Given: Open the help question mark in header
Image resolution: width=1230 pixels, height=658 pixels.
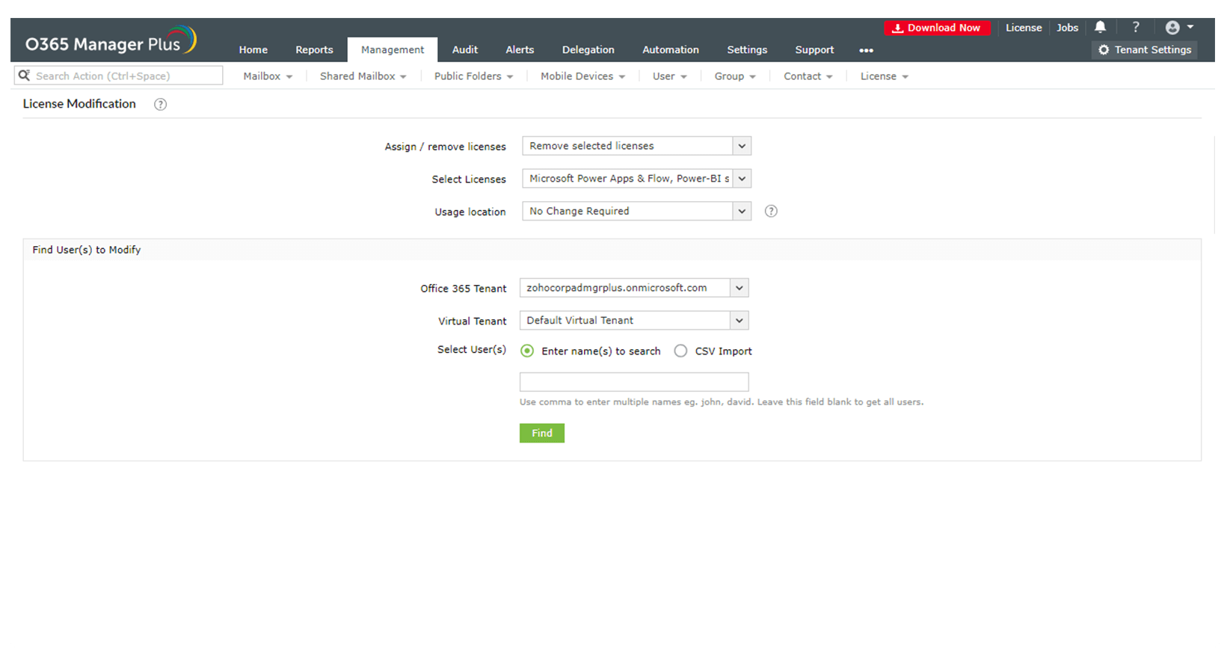Looking at the screenshot, I should [x=1136, y=27].
